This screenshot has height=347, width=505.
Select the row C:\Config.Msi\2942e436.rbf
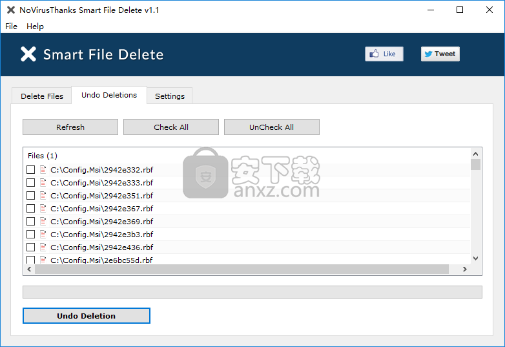point(247,247)
